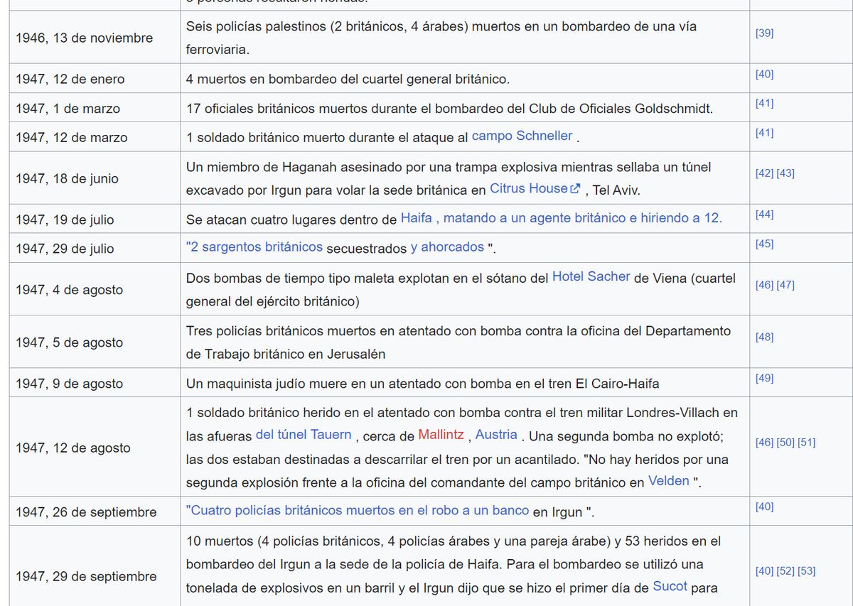853x606 pixels.
Task: Open reference [43]
Action: (x=785, y=173)
